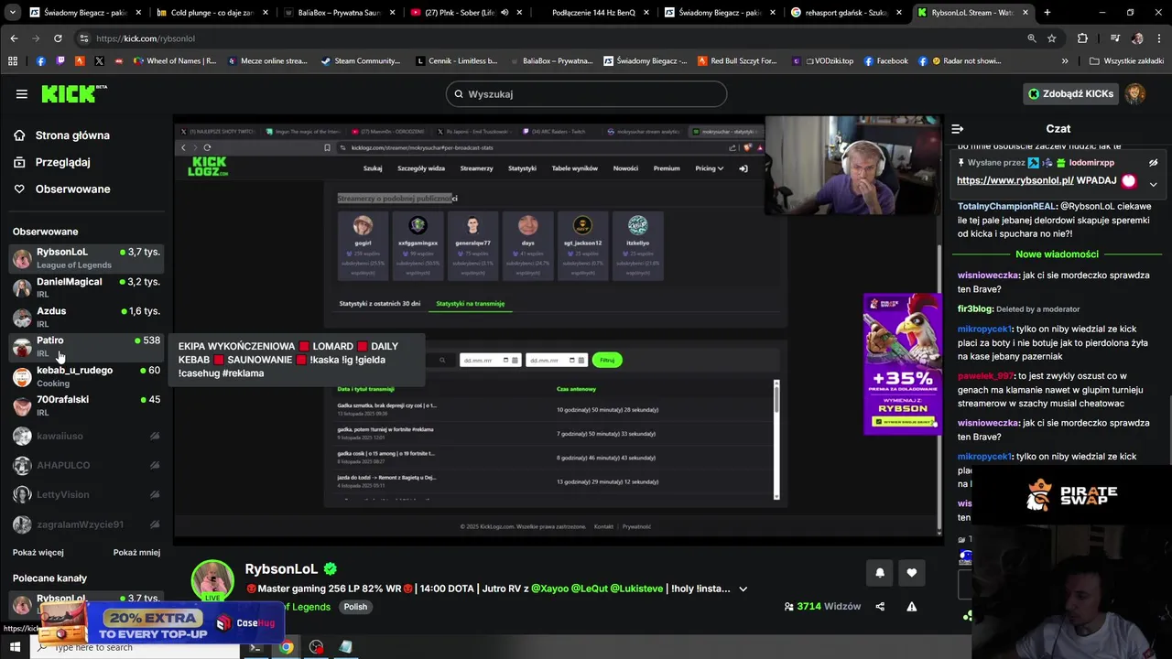Select offline channel zagralamWzycie91
1172x659 pixels.
[x=86, y=524]
